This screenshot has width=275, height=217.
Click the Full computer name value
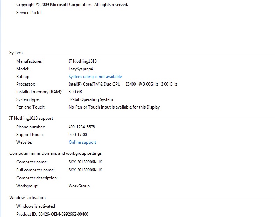85,170
